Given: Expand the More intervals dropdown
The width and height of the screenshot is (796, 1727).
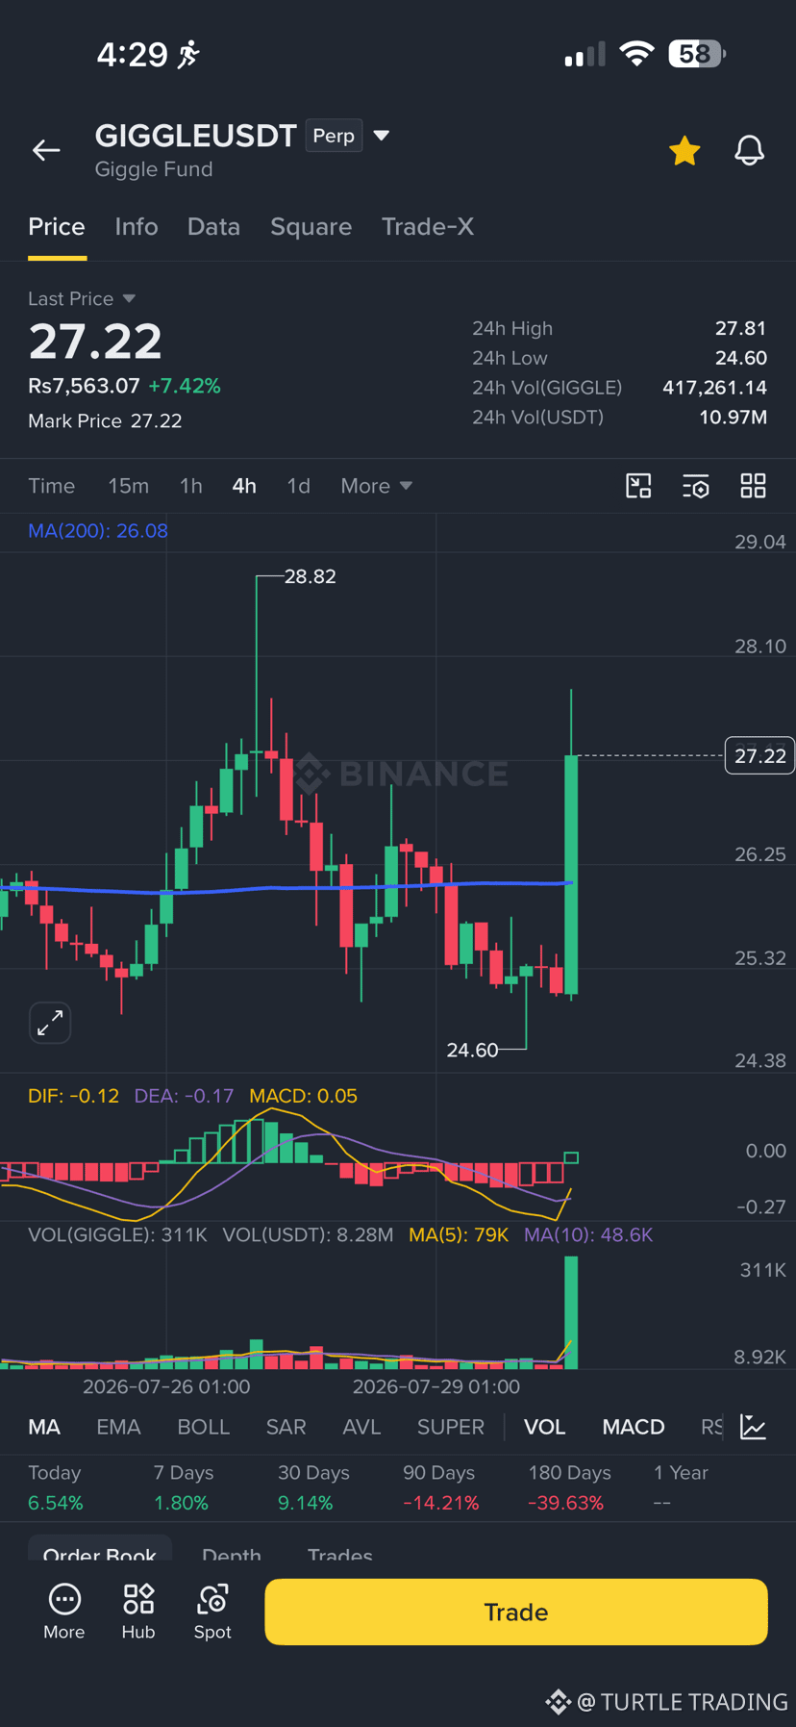Looking at the screenshot, I should tap(376, 486).
